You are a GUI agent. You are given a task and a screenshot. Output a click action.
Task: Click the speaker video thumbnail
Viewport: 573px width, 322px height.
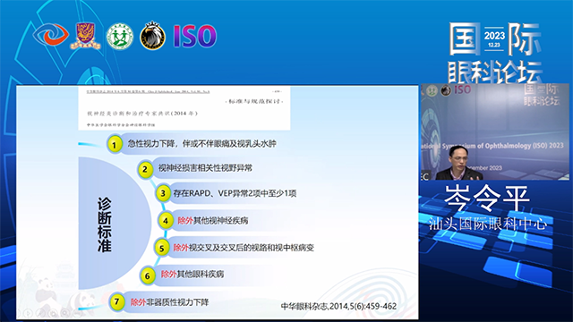point(495,132)
